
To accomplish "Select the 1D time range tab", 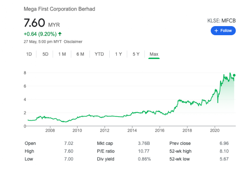I will [x=29, y=54].
